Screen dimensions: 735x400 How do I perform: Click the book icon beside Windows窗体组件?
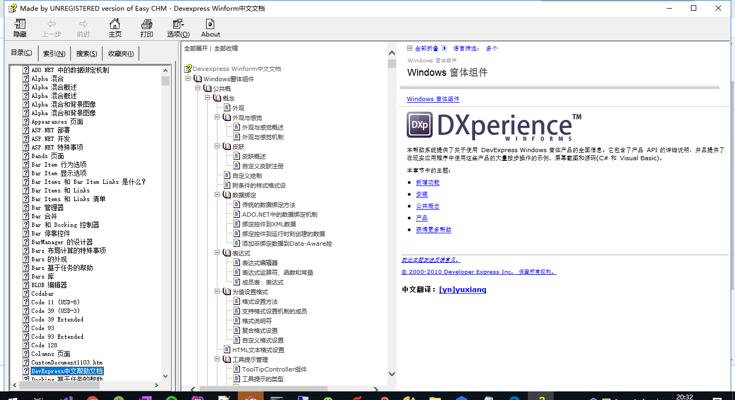198,79
